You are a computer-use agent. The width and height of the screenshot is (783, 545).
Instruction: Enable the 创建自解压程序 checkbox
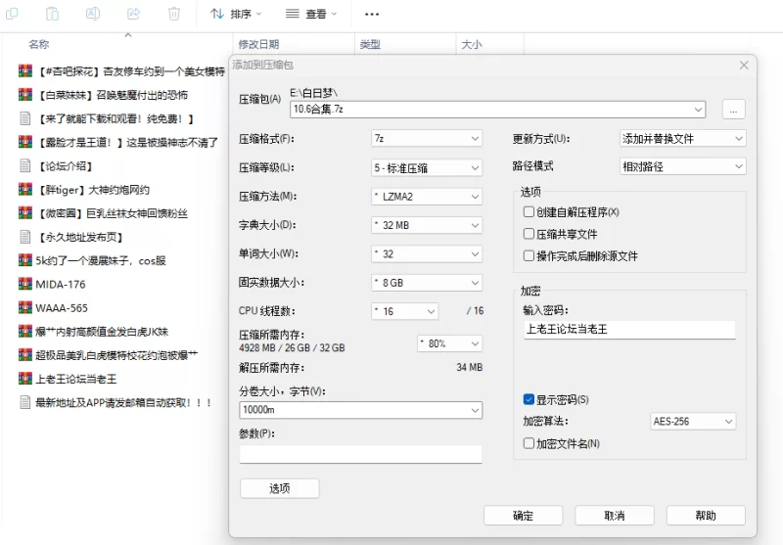click(529, 212)
